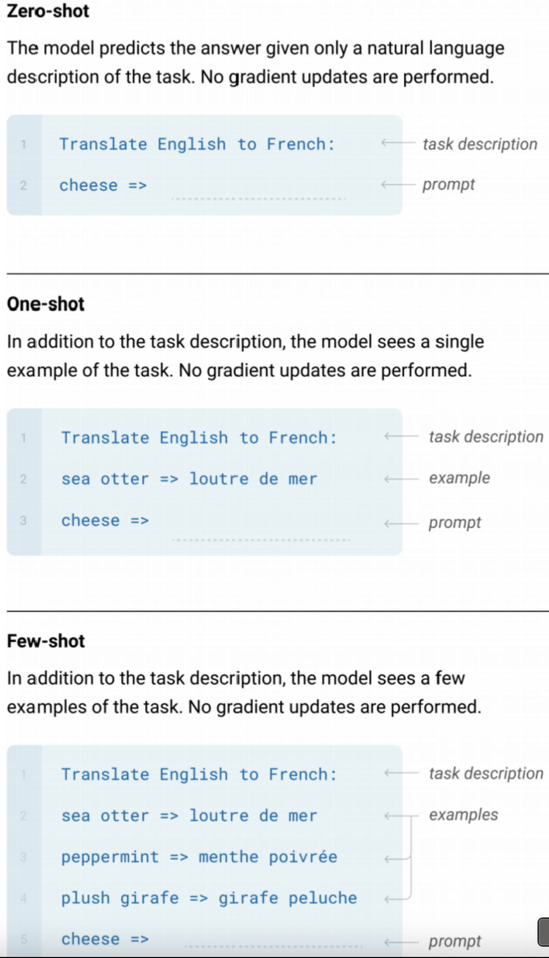Viewport: 549px width, 958px height.
Task: Click the One-shot heading
Action: [x=46, y=304]
